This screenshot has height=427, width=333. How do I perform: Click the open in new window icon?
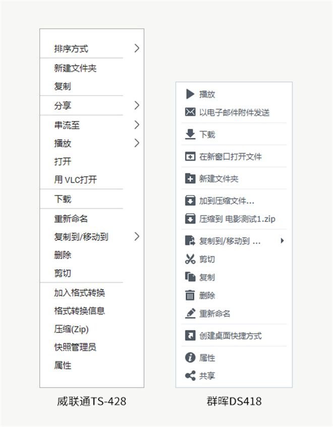[x=190, y=157]
